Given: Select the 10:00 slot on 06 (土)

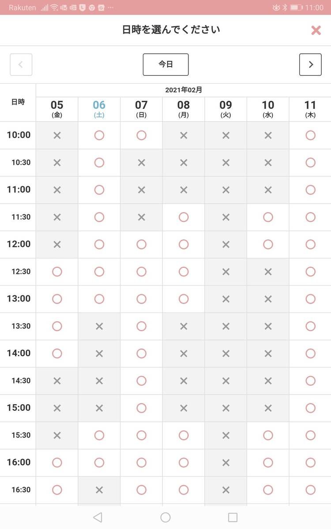Looking at the screenshot, I should click(99, 135).
